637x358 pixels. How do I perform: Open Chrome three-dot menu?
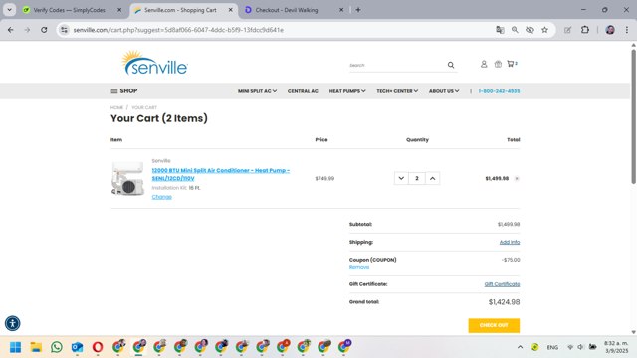click(x=627, y=30)
